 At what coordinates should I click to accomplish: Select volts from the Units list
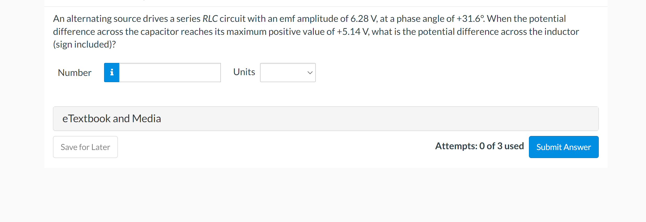click(288, 73)
